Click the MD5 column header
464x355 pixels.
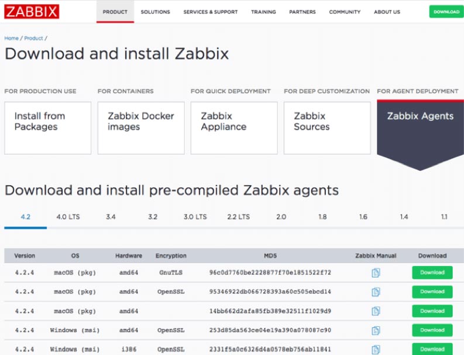270,256
